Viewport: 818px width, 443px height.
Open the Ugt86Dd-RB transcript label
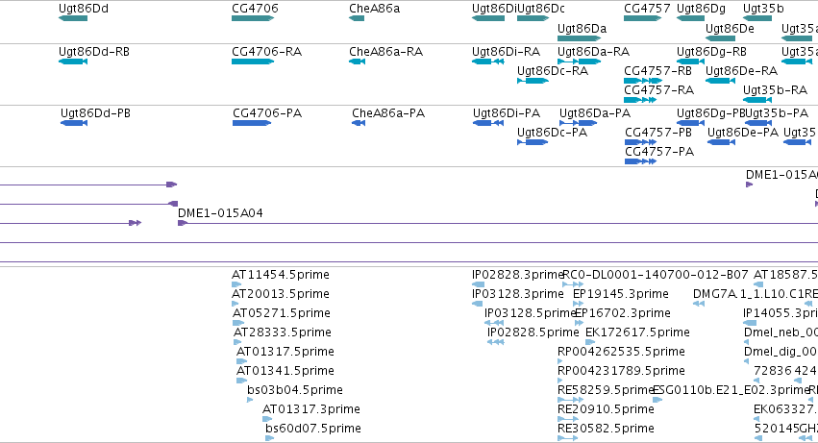point(94,52)
